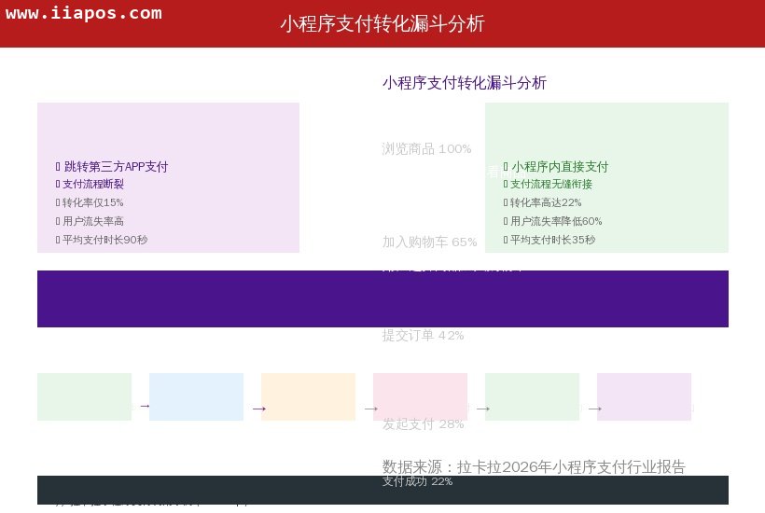
Task: Click the purple heading 小程序支付转化漏斗分析
Action: 464,83
